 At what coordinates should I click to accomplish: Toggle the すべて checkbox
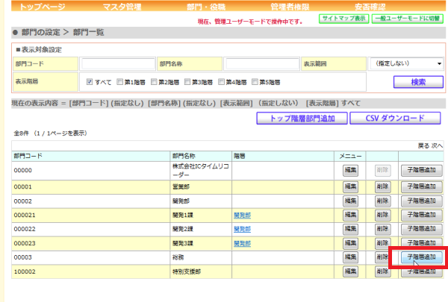click(x=90, y=82)
